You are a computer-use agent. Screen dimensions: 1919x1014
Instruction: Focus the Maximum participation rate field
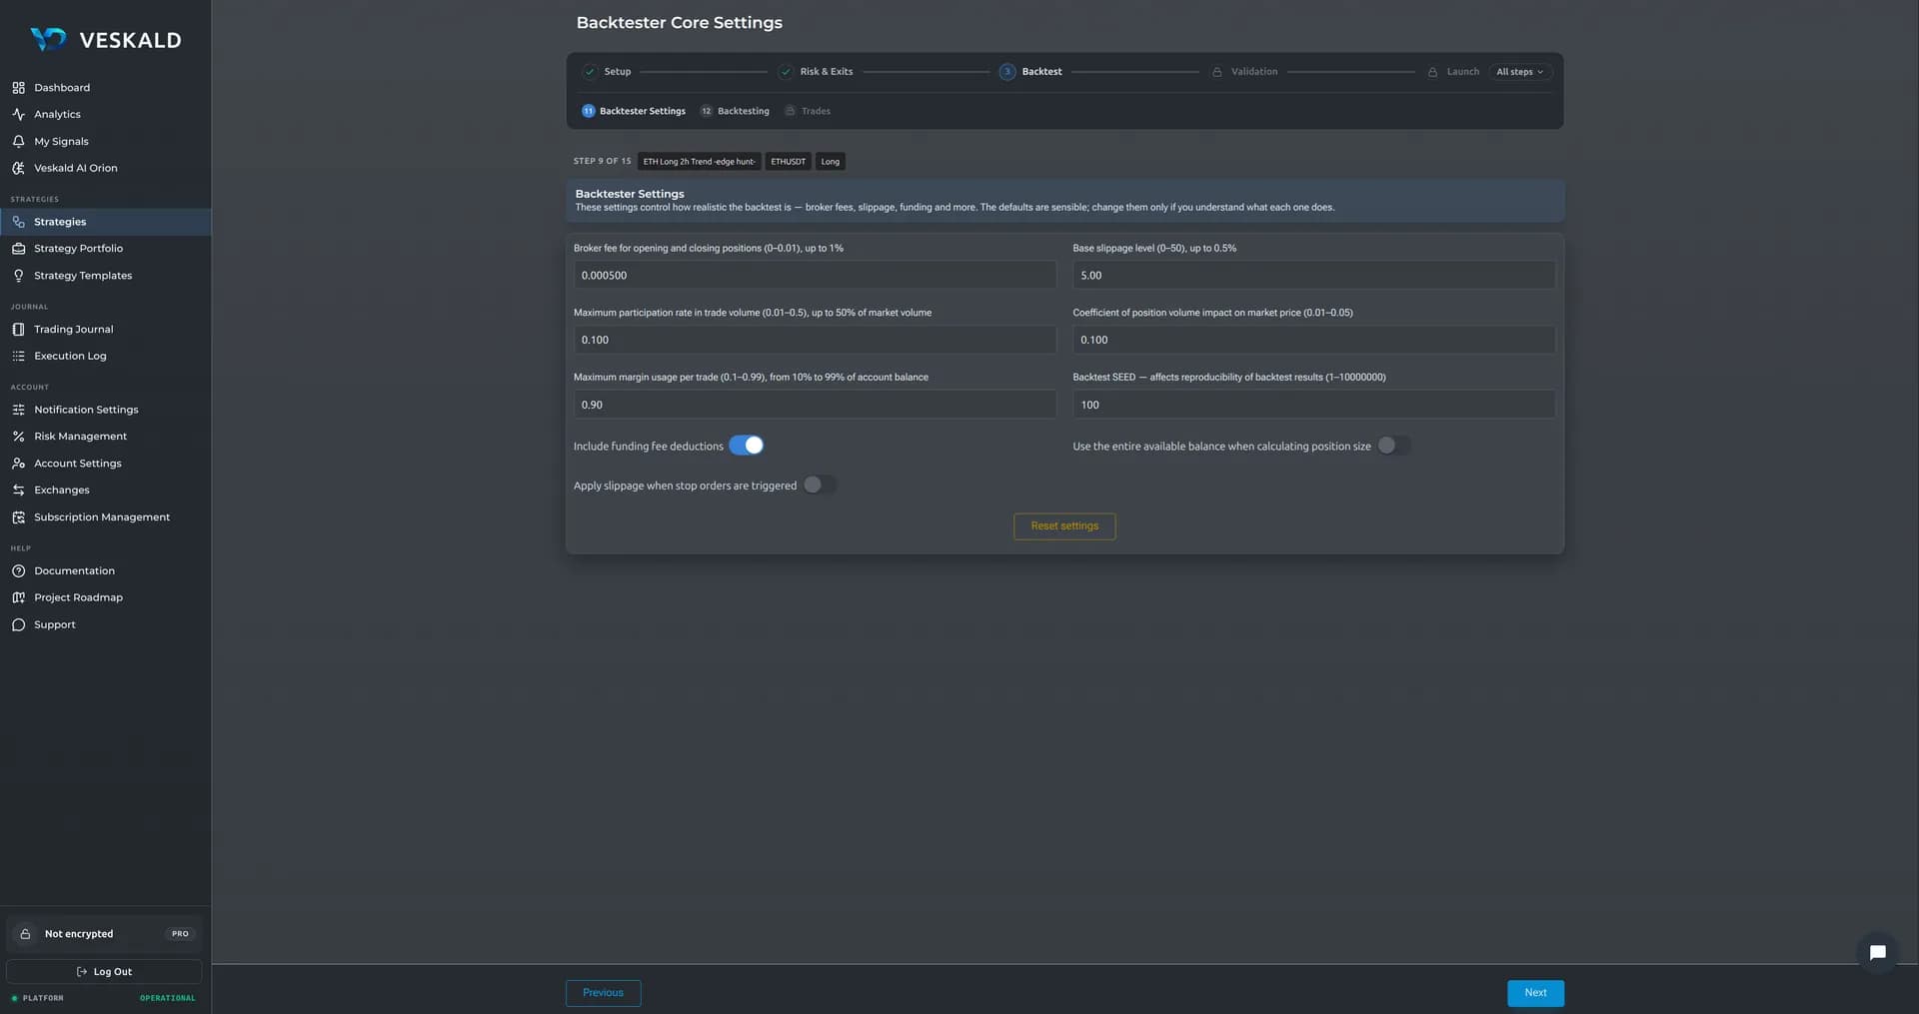pyautogui.click(x=815, y=341)
